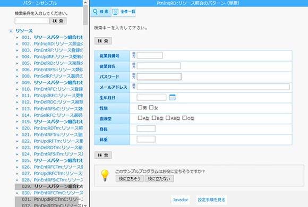Open tree item 002 PtnInqRD
The width and height of the screenshot is (308, 207).
[x=52, y=44]
